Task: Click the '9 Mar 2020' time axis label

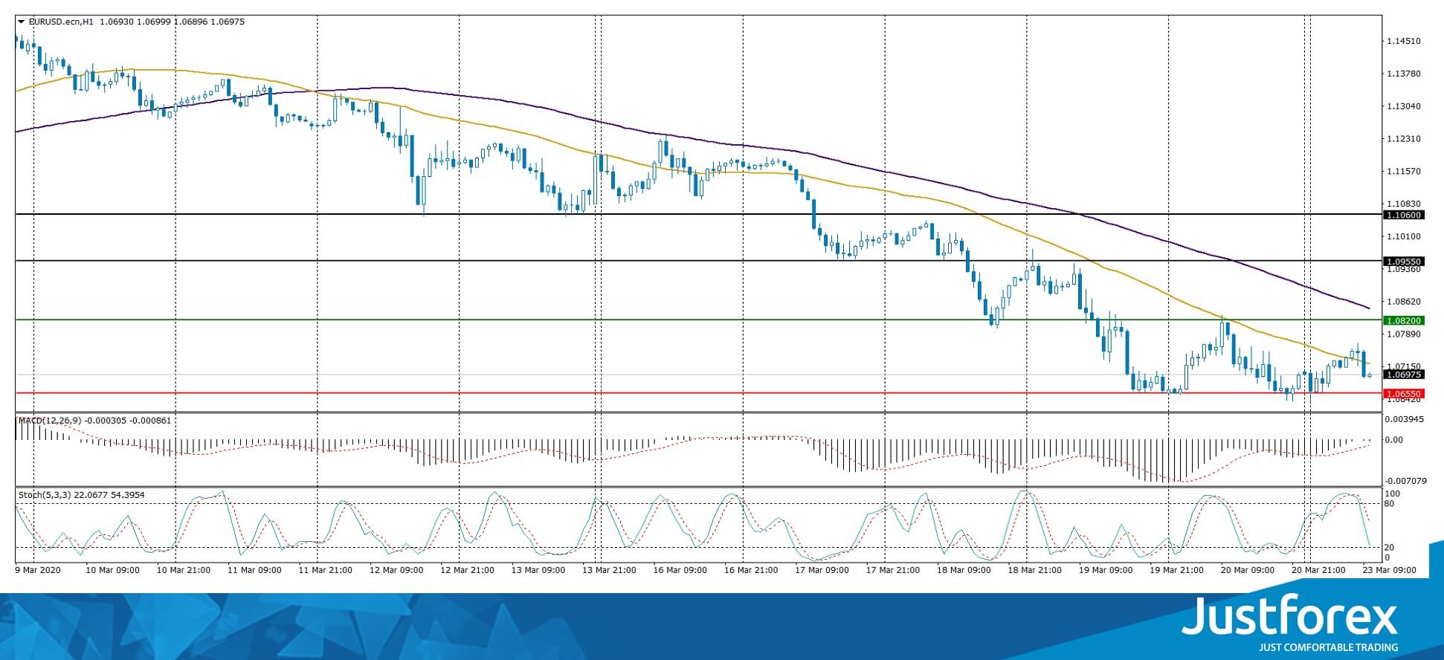Action: (x=36, y=571)
